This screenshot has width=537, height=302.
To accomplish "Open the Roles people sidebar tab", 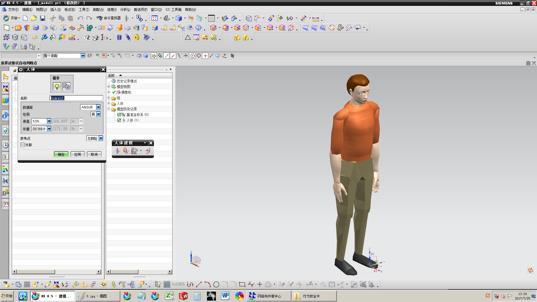I will pyautogui.click(x=5, y=192).
